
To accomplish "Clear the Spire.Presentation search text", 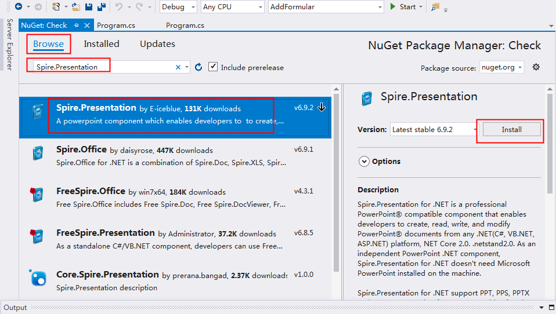I will (178, 67).
